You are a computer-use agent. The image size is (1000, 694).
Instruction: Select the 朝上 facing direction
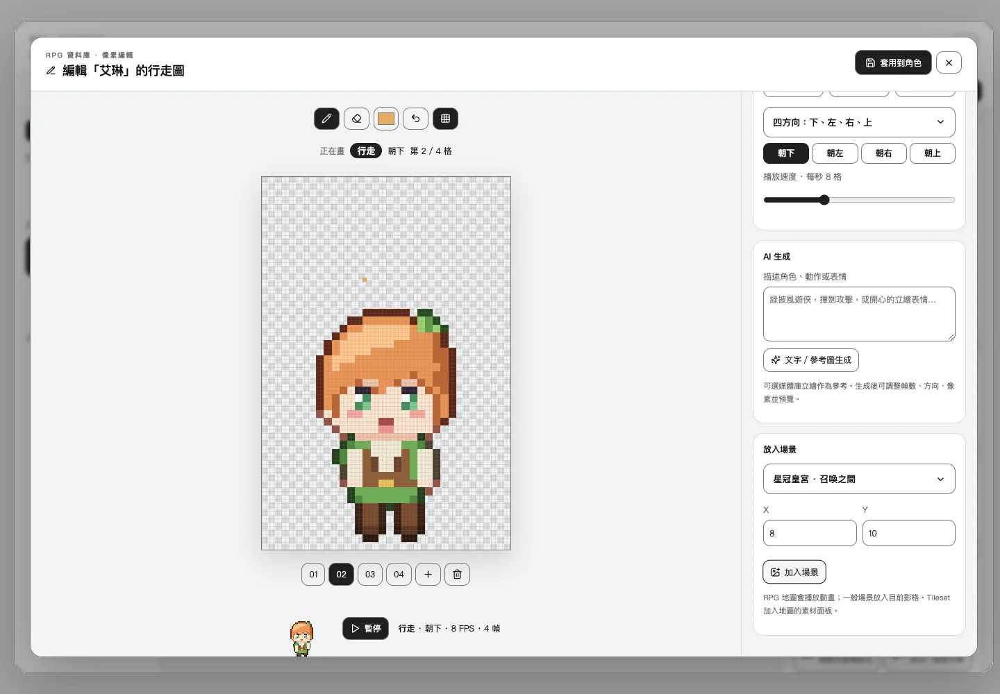click(933, 153)
